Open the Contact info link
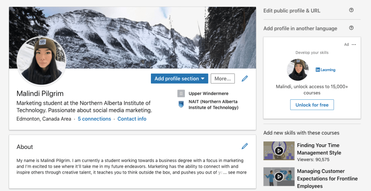The image size is (371, 191). [132, 119]
